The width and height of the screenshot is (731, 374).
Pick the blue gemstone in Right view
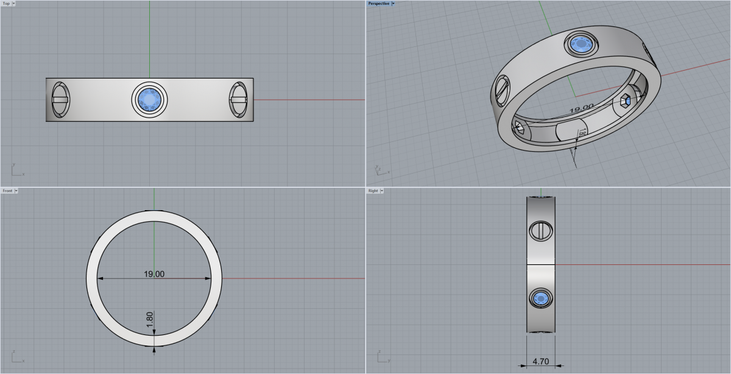pos(540,298)
